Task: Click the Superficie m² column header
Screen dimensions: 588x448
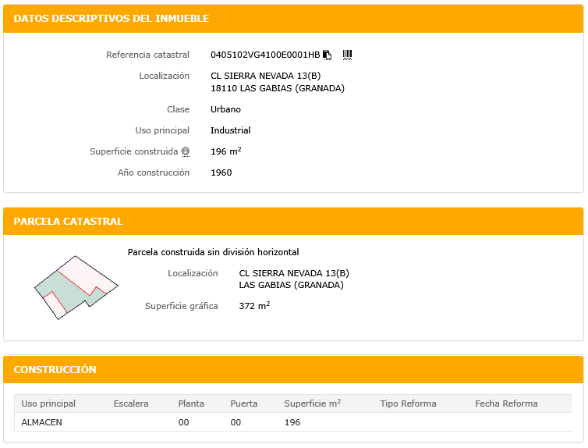Action: (x=312, y=404)
